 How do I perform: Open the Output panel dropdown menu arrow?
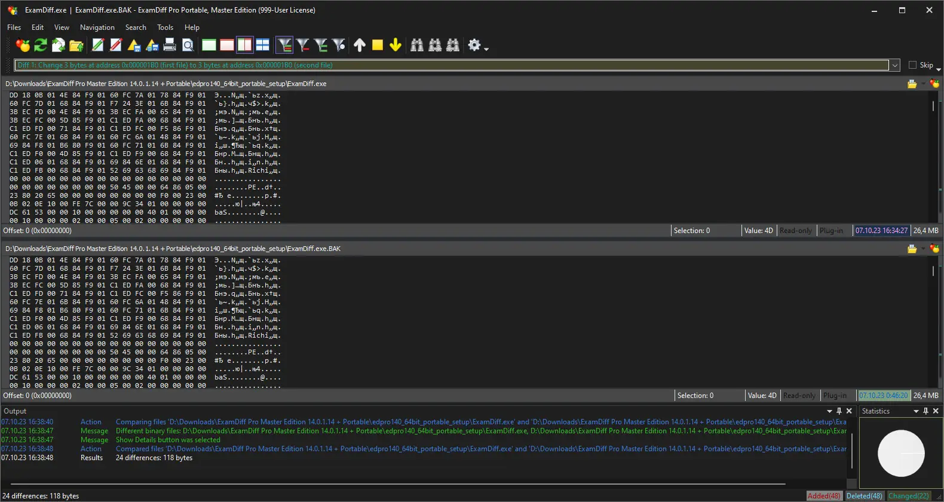click(x=829, y=411)
